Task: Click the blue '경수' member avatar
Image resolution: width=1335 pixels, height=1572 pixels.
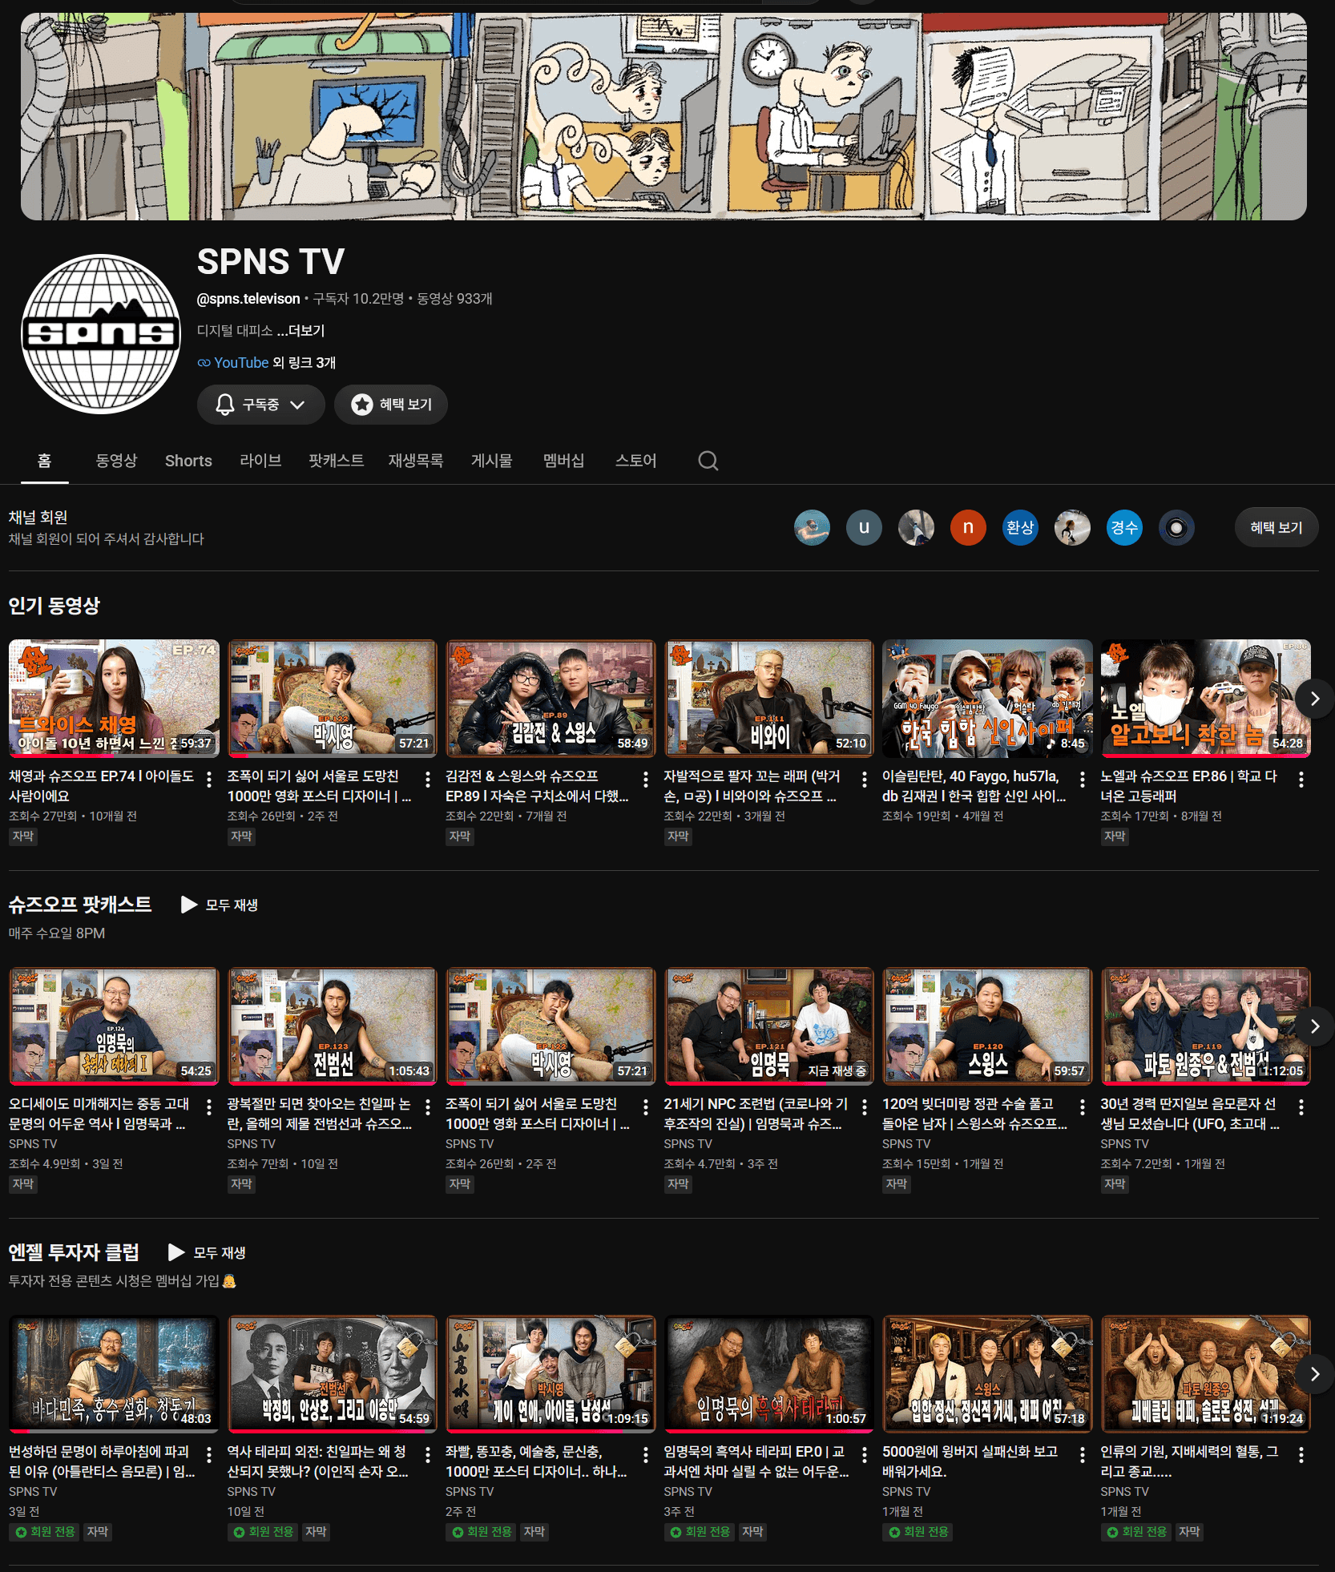Action: click(x=1123, y=527)
